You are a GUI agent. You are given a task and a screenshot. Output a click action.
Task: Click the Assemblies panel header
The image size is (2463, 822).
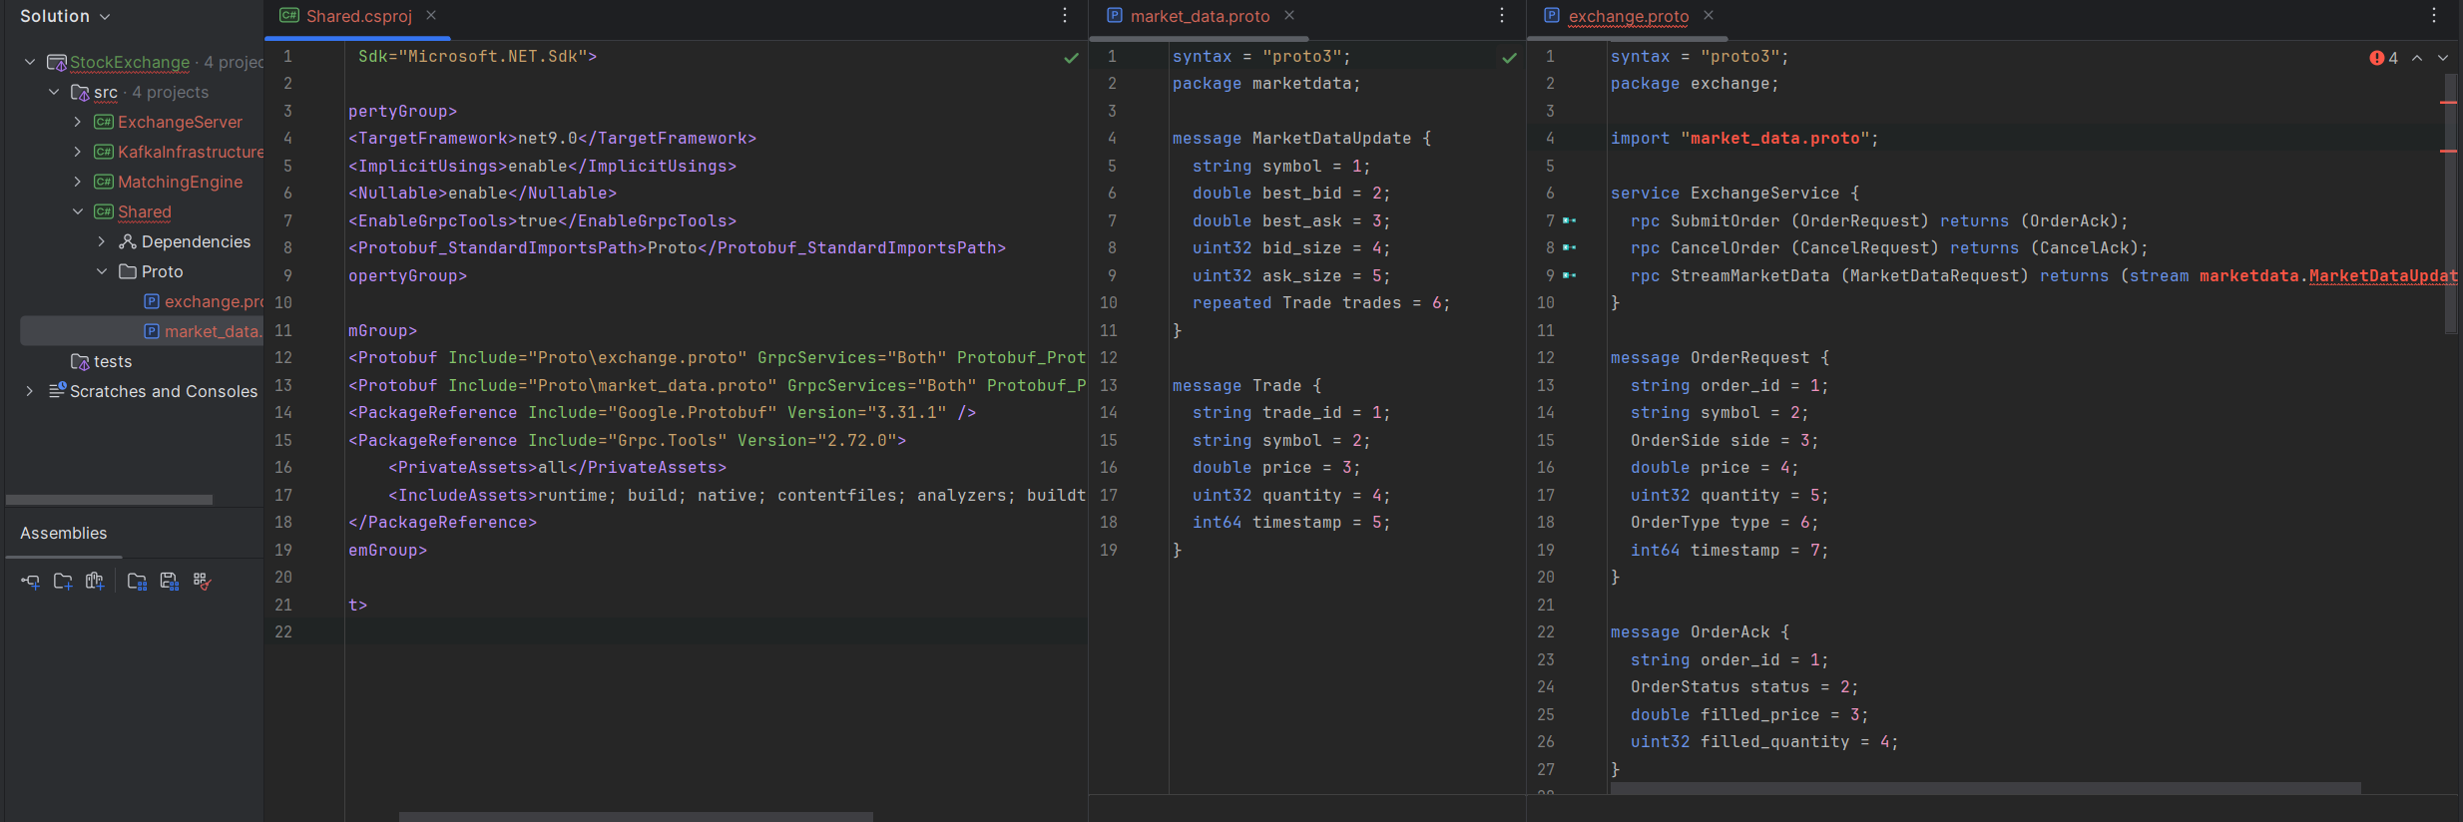point(63,533)
